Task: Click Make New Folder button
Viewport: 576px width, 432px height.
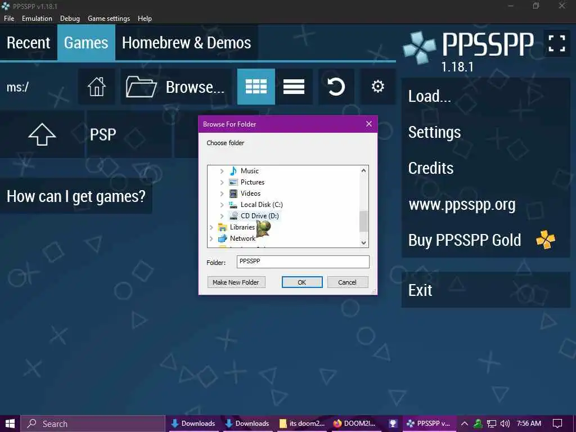Action: [x=236, y=282]
